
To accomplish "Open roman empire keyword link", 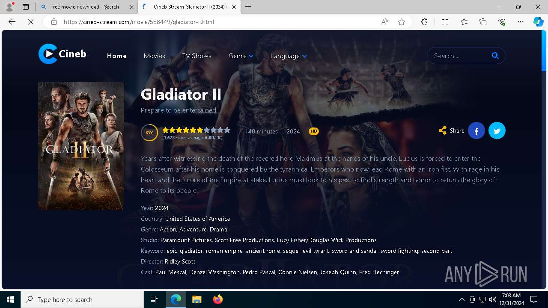I will click(224, 251).
